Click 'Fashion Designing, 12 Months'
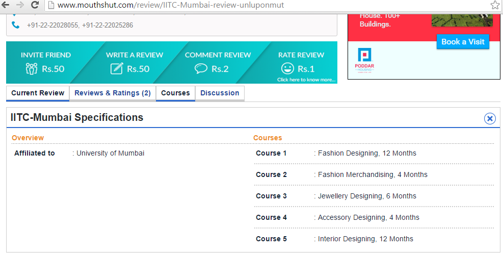The width and height of the screenshot is (503, 253). click(x=367, y=153)
